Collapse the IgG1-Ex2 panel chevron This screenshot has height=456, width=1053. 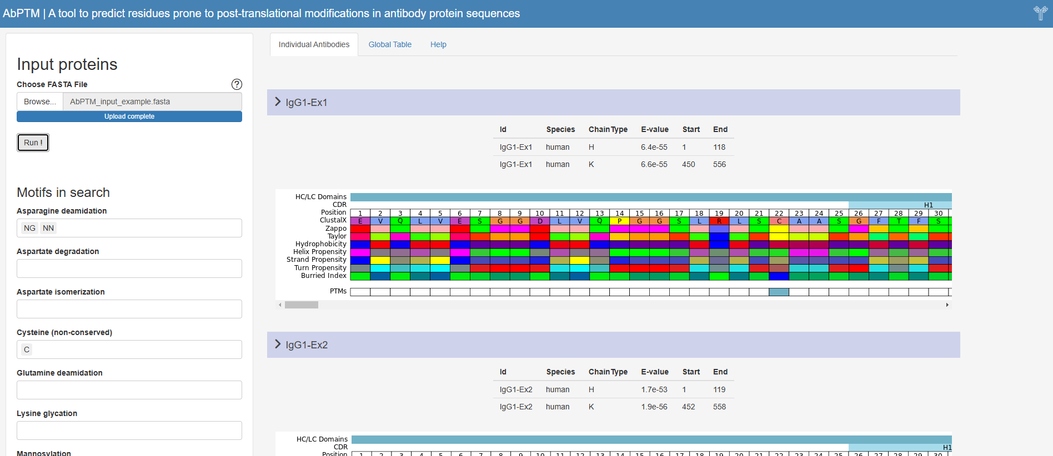click(x=278, y=344)
